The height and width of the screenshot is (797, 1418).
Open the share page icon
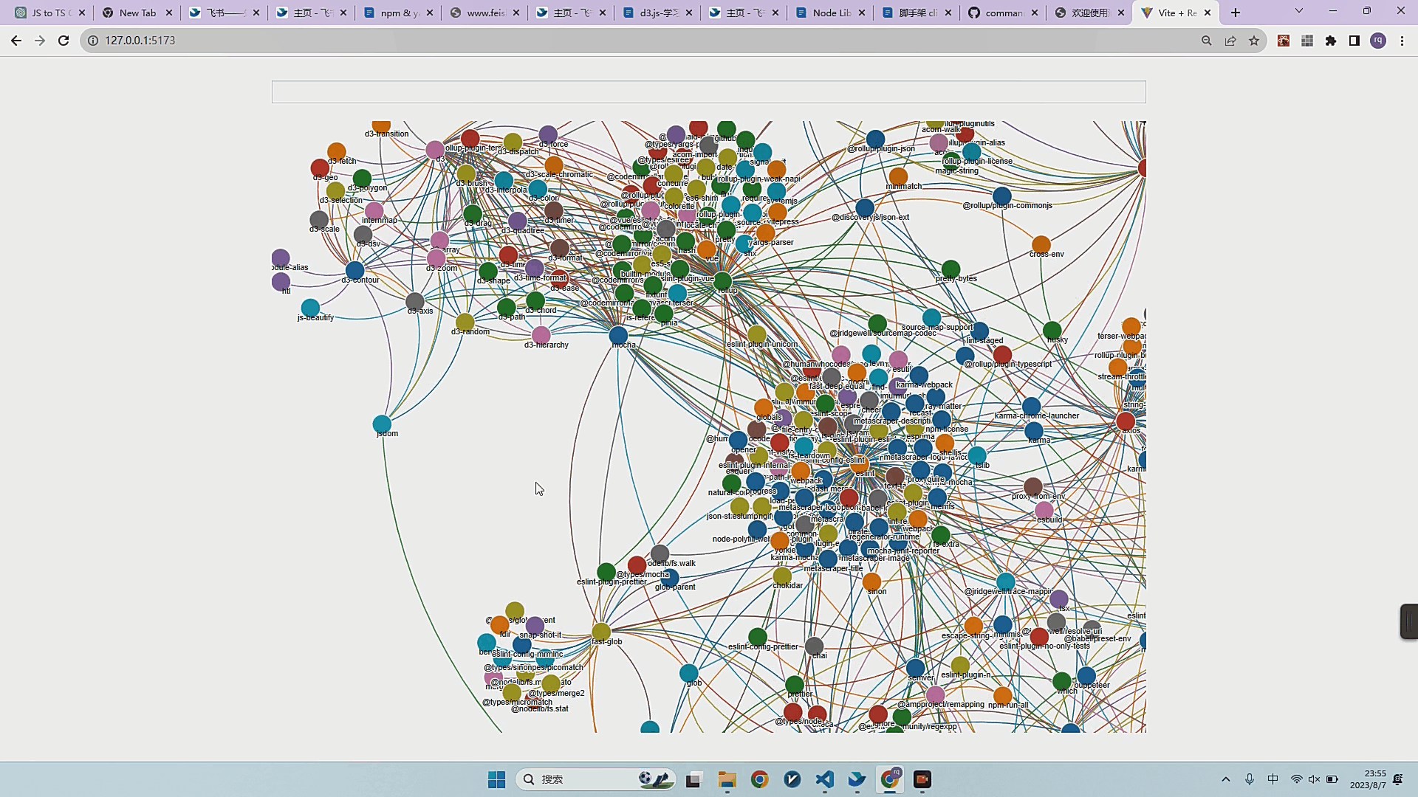pyautogui.click(x=1230, y=41)
